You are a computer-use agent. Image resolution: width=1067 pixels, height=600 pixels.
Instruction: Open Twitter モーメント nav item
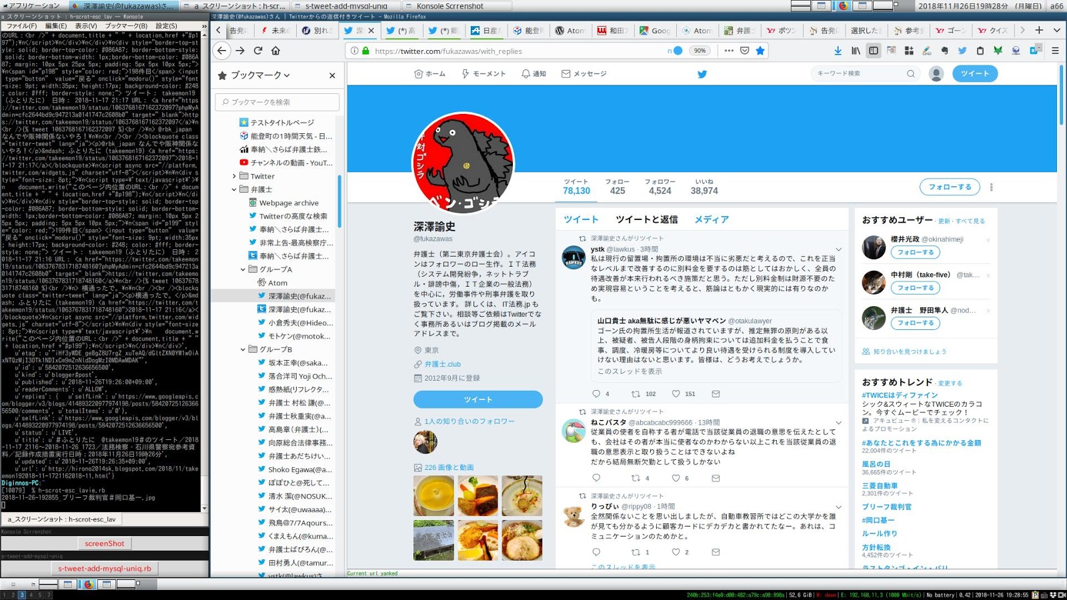tap(483, 74)
